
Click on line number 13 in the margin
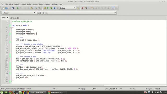pyautogui.click(x=6, y=46)
